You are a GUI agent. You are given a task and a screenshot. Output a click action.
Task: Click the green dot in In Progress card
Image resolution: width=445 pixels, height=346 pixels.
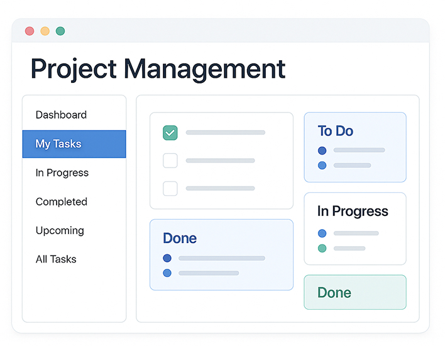322,249
